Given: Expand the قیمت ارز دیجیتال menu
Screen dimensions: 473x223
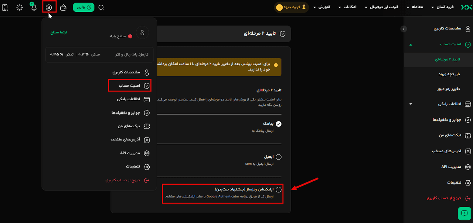Looking at the screenshot, I should pyautogui.click(x=381, y=7).
